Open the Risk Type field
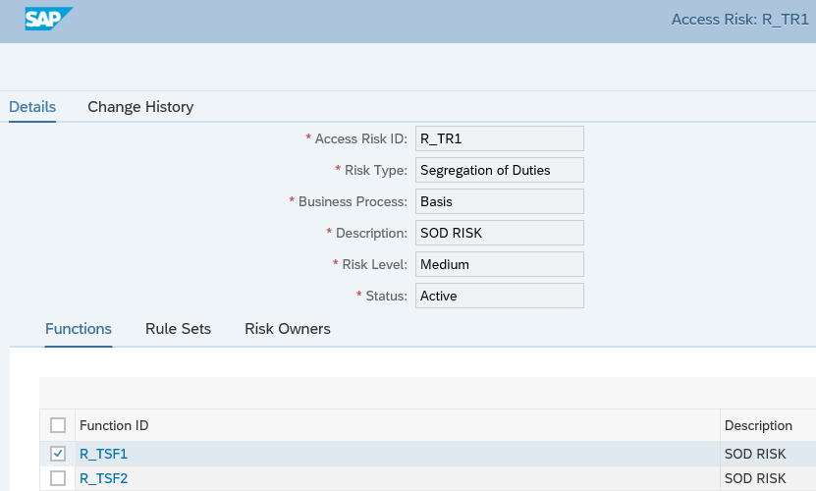Screen dimensions: 816x491 [499, 170]
